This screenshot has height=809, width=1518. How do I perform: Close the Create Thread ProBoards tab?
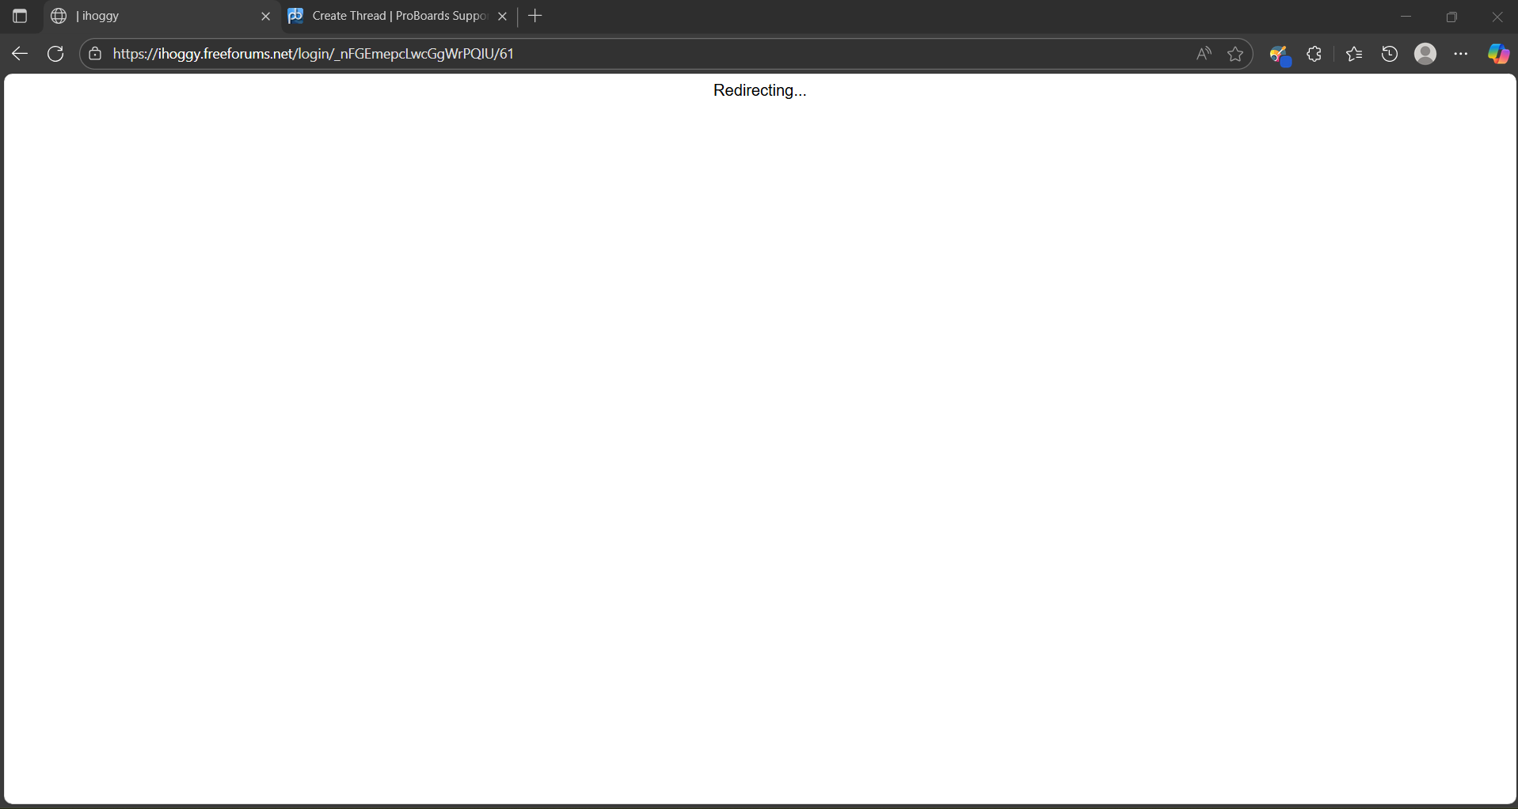(x=502, y=16)
